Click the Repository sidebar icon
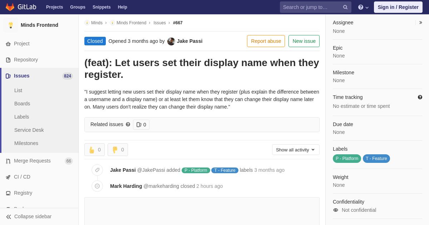429x225 pixels. coord(8,60)
